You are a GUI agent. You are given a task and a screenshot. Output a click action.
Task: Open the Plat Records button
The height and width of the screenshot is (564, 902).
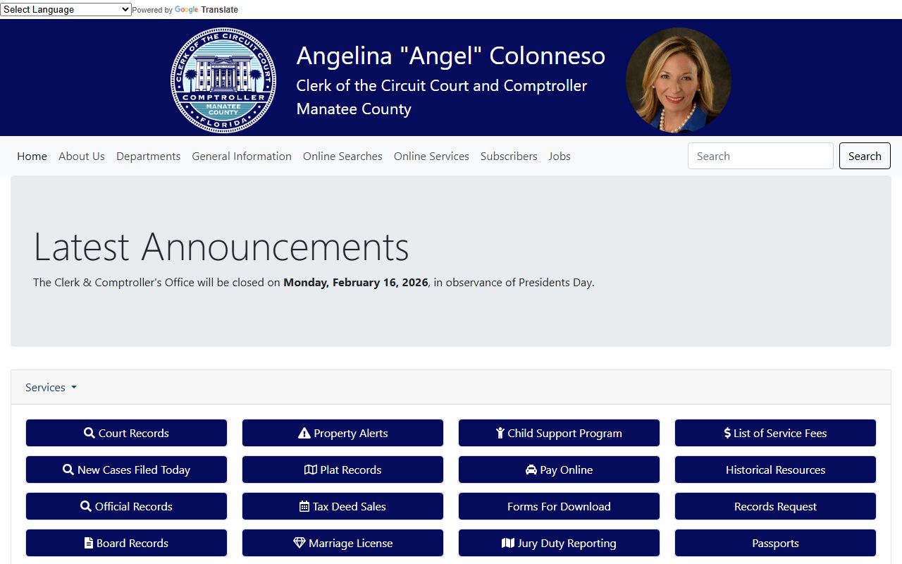click(x=342, y=470)
